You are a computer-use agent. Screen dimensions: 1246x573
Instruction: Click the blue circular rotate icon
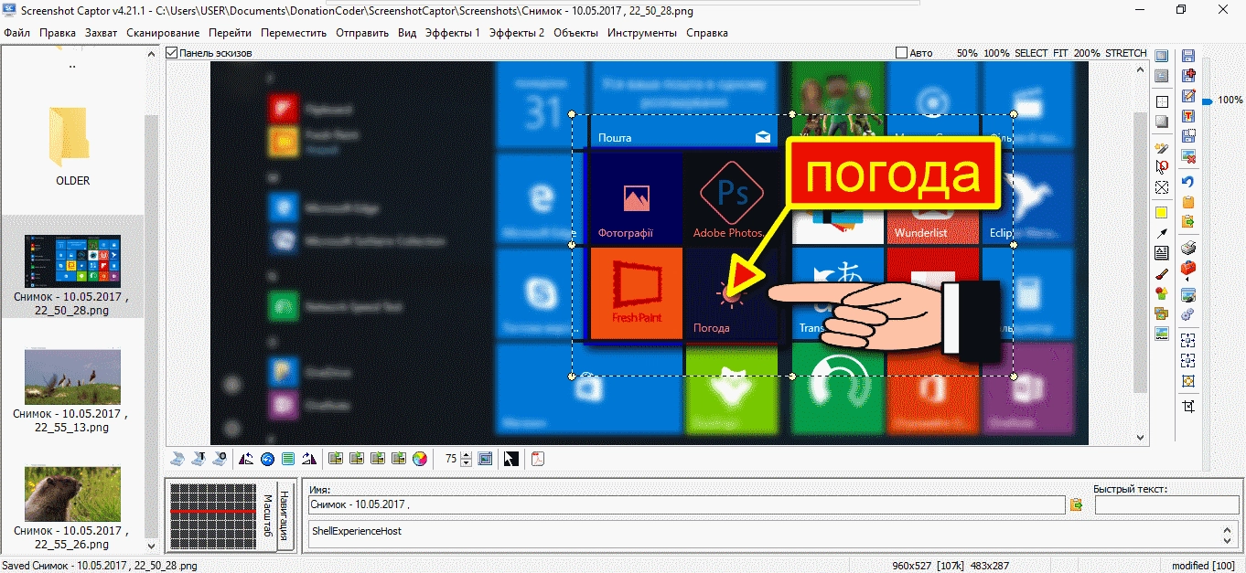point(267,459)
